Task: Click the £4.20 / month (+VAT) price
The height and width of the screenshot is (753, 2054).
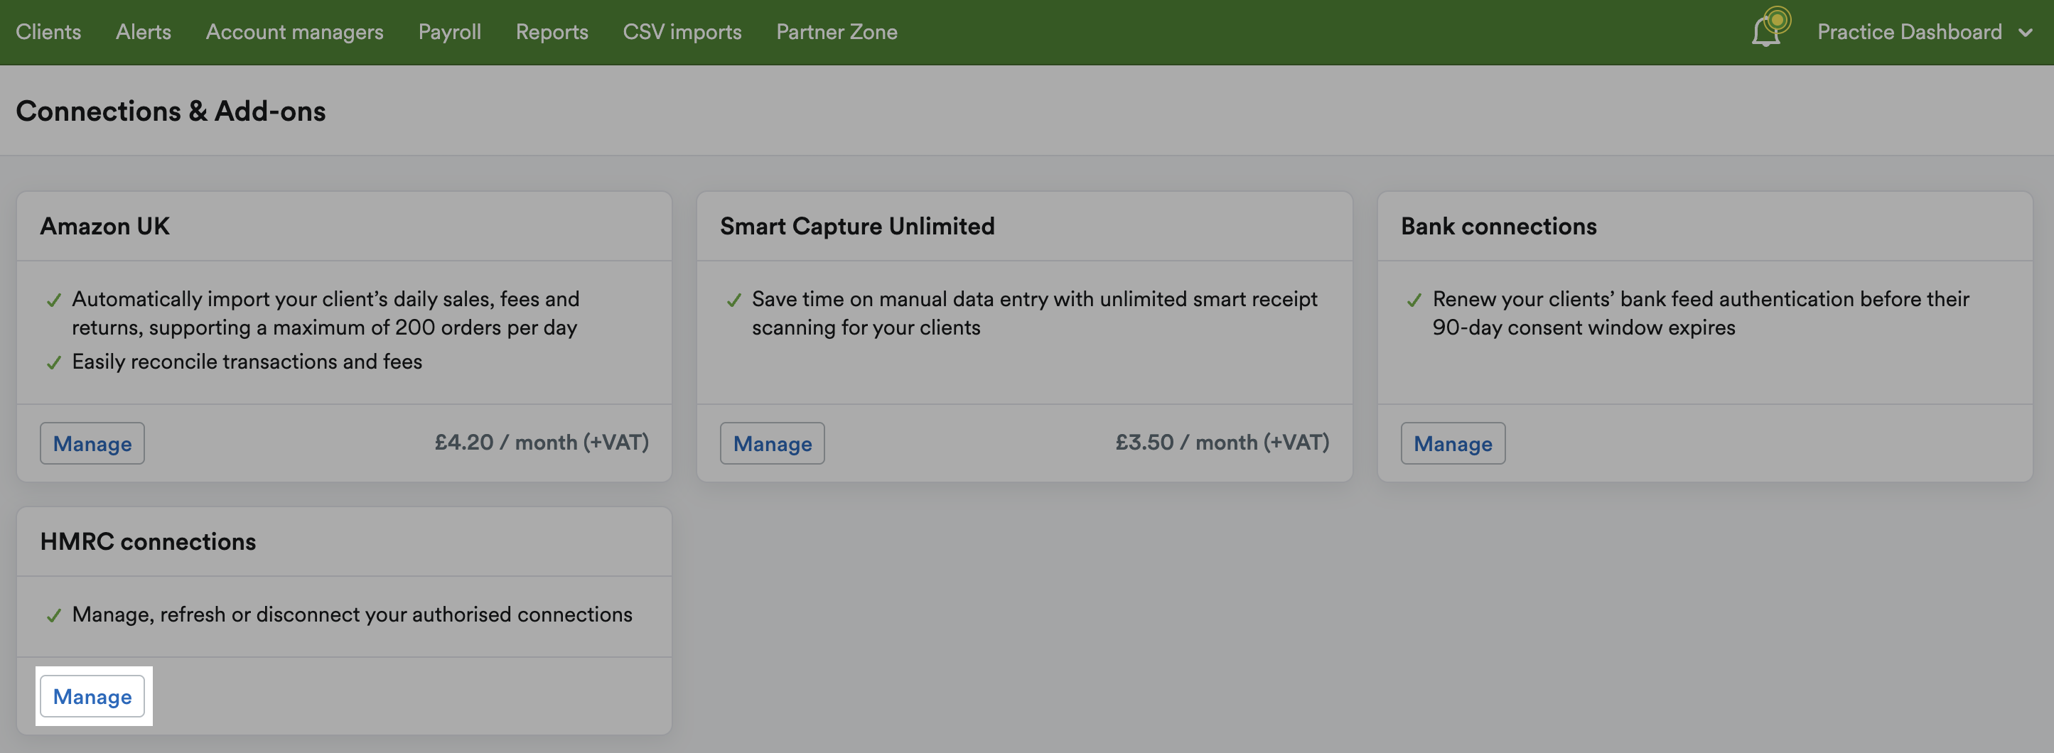Action: point(542,443)
